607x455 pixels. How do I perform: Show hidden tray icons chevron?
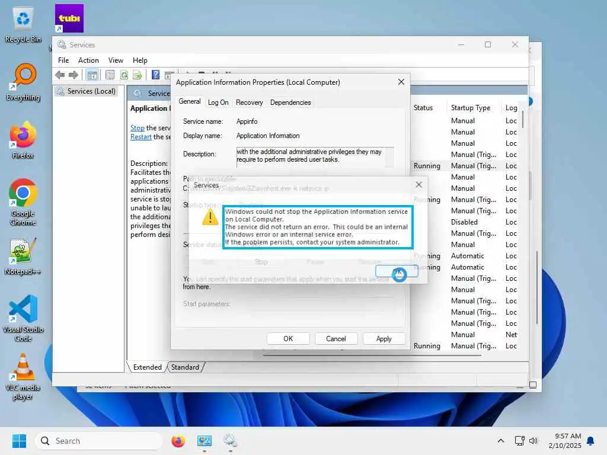[500, 441]
